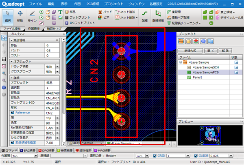Open the プロジェクト menu
Screen dimensions: 244x165
(114, 4)
